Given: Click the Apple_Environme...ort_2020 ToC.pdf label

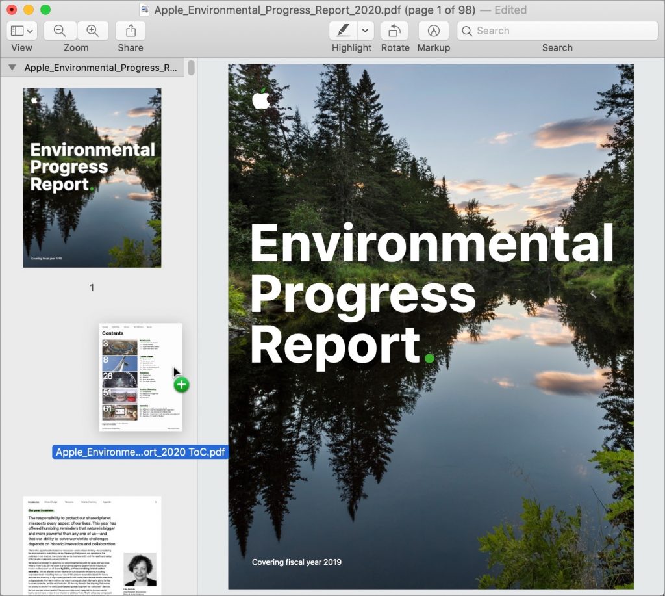Looking at the screenshot, I should (140, 452).
